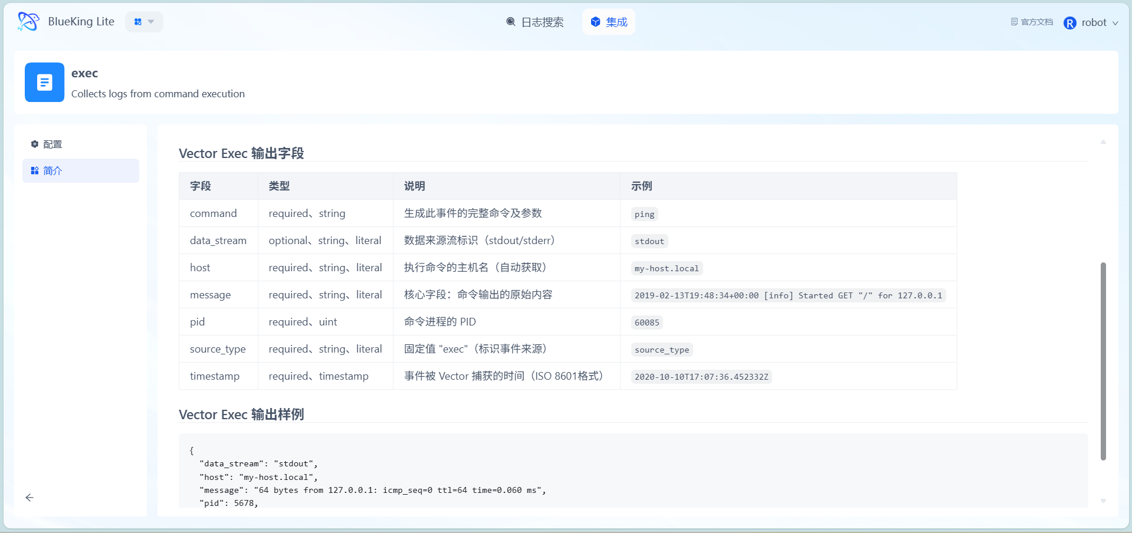
Task: Click the "host": "my-host.local" code line
Action: [259, 478]
